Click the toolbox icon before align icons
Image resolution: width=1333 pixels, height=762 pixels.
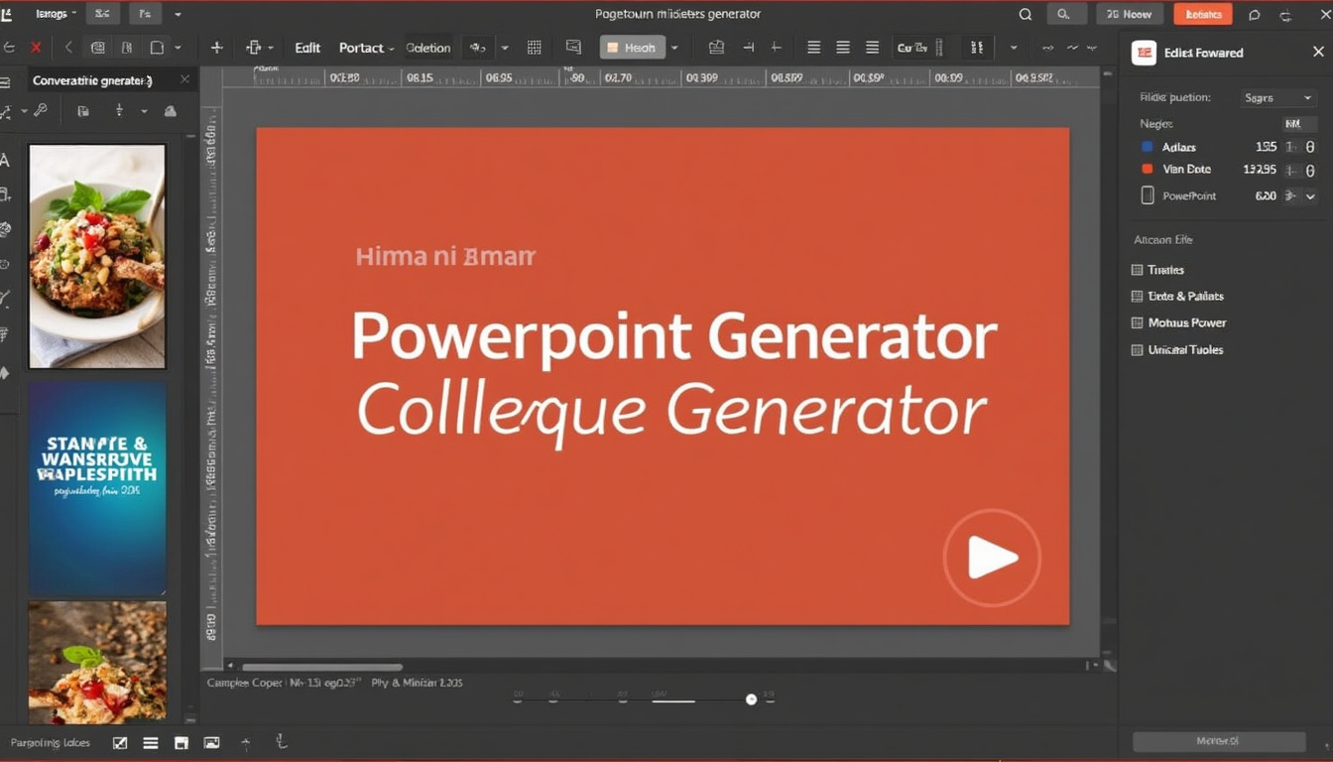pos(717,48)
